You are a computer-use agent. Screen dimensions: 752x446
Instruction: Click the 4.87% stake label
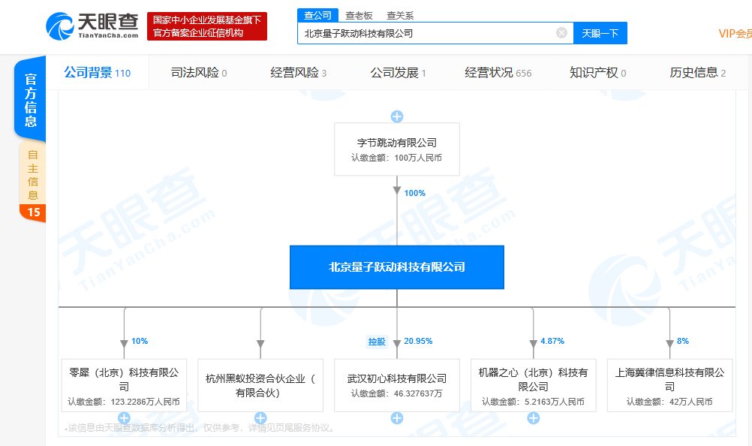552,341
